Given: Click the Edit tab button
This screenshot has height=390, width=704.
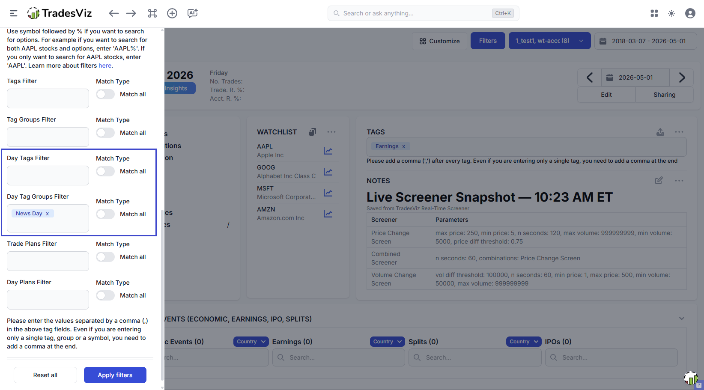Looking at the screenshot, I should (606, 95).
